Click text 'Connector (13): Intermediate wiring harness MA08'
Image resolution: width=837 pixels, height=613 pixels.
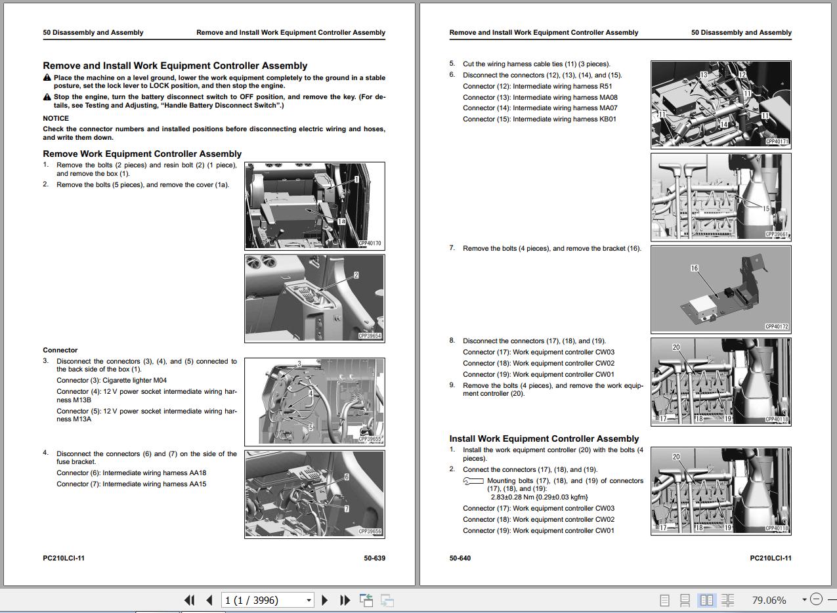point(540,97)
